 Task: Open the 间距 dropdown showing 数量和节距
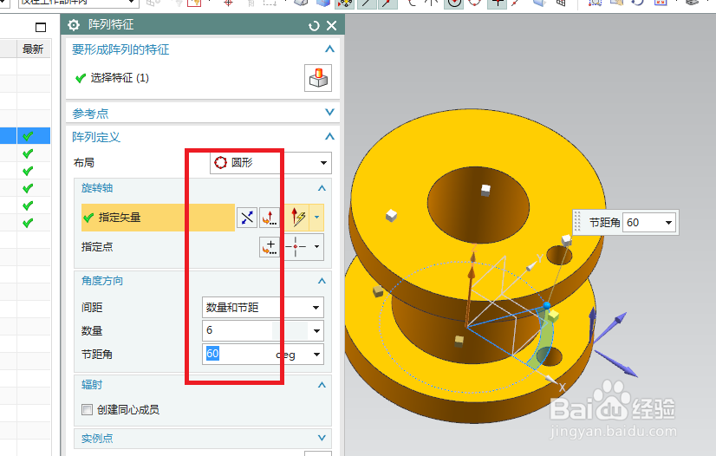point(263,307)
